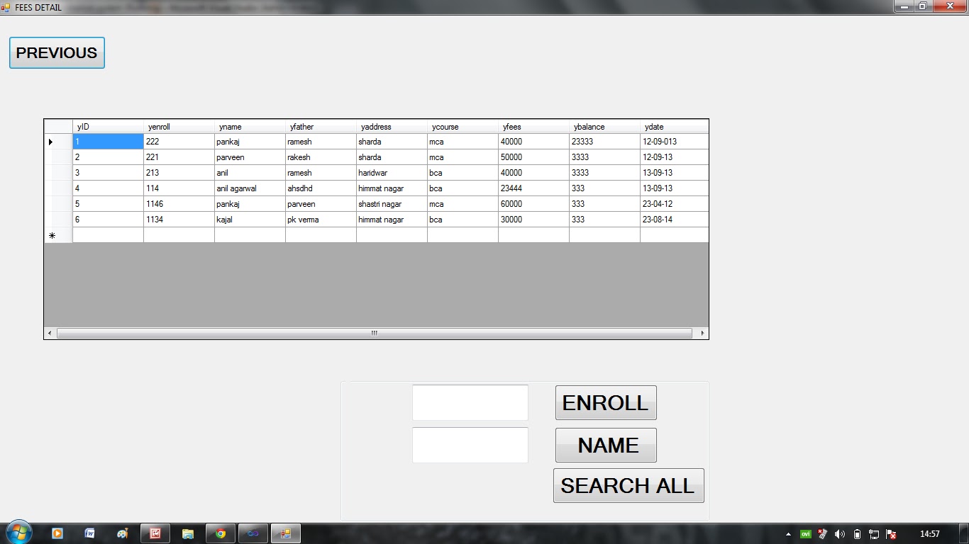This screenshot has height=544, width=969.
Task: Click the network status tray icon
Action: (874, 534)
